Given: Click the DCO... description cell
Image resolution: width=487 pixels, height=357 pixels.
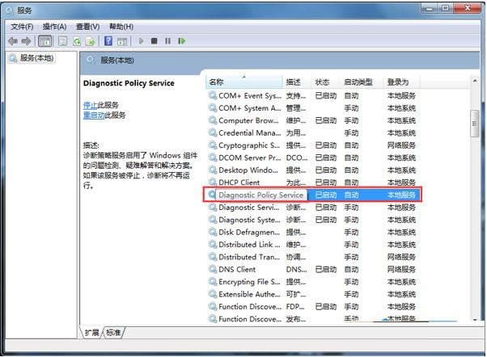Looking at the screenshot, I should [297, 157].
